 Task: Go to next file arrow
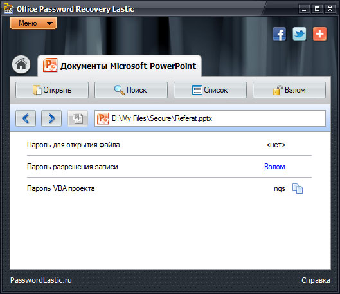51,118
